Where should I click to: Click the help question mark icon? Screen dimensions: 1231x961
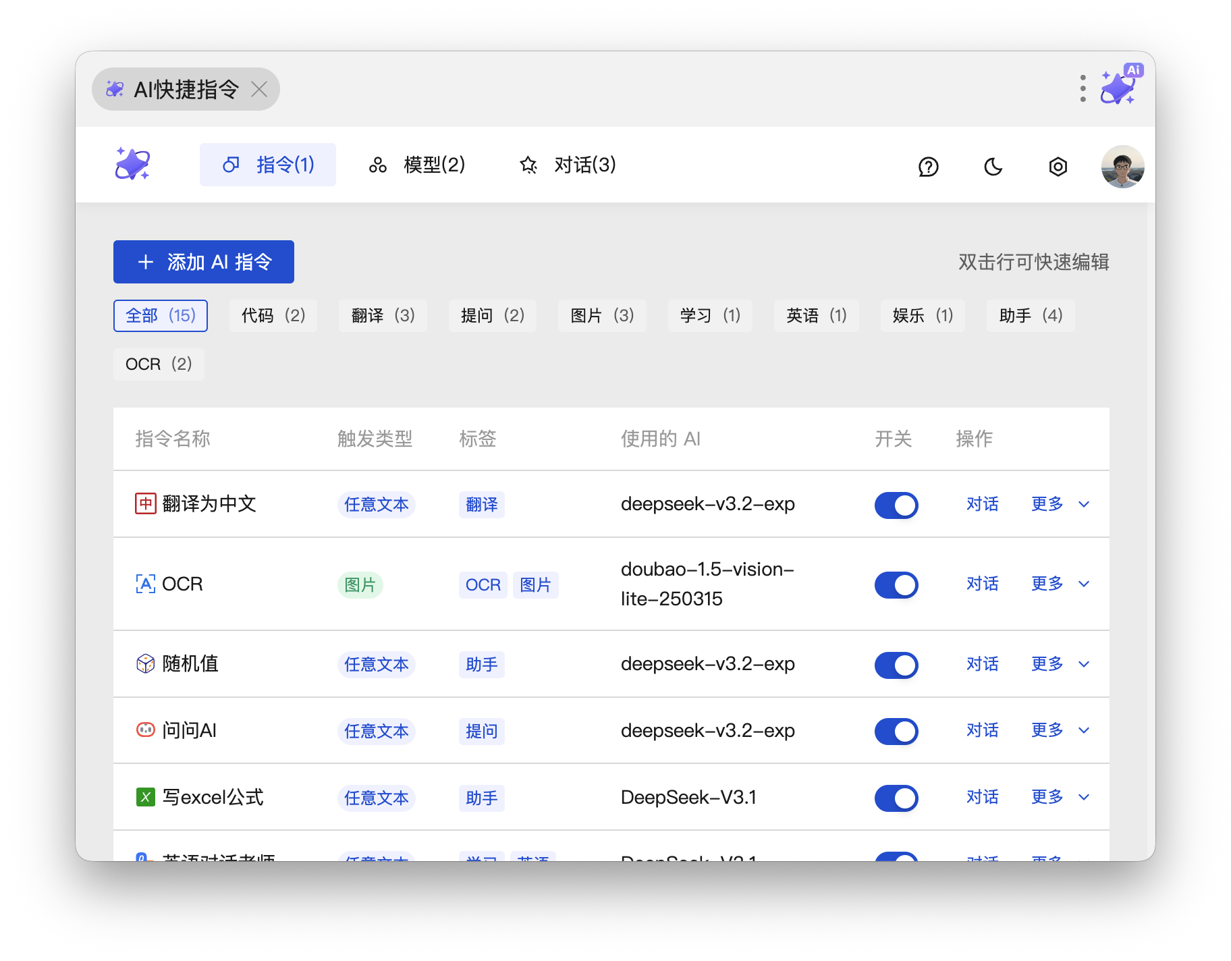click(x=928, y=167)
